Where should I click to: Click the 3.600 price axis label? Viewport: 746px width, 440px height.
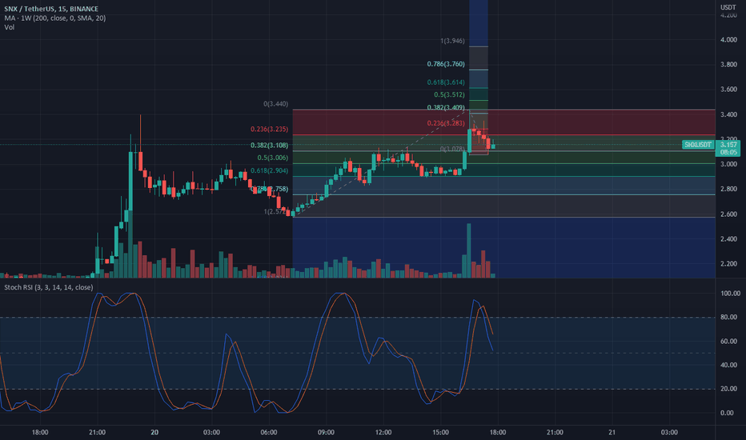pos(728,90)
